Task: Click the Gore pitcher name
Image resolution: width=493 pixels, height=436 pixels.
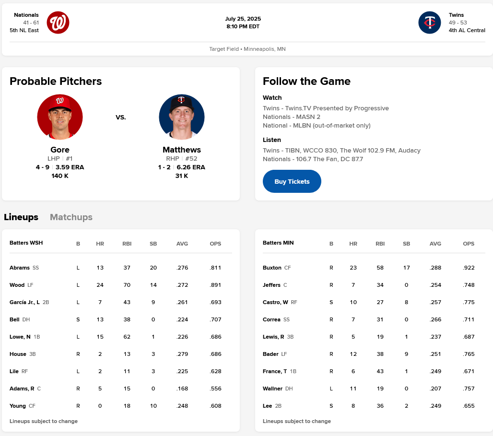Action: pos(60,150)
